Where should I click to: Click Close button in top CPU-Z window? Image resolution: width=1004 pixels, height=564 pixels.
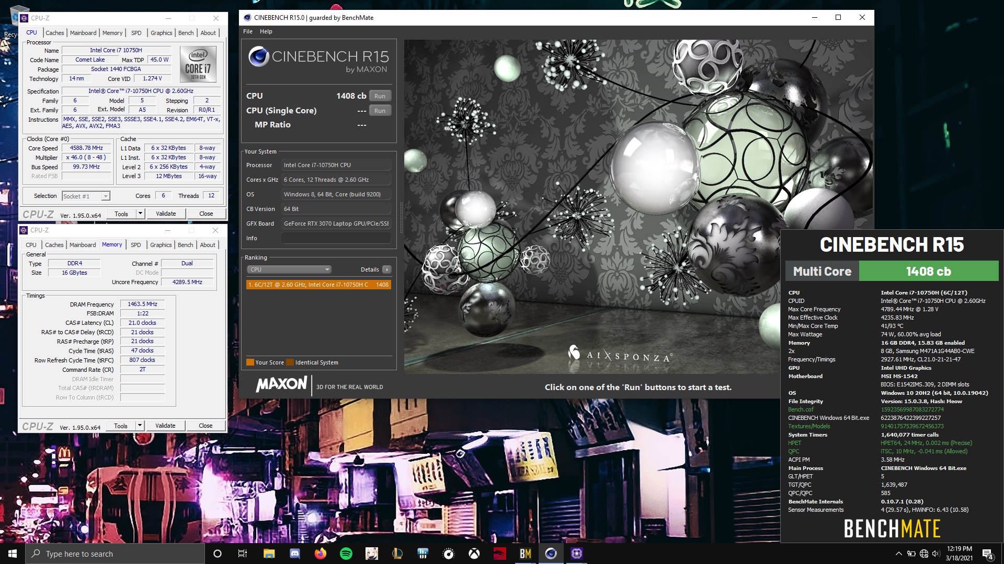pos(206,214)
